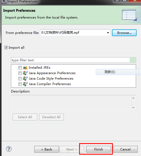Check the Java Appearance Preferences checkbox
Image resolution: width=141 pixels, height=156 pixels.
pyautogui.click(x=20, y=73)
